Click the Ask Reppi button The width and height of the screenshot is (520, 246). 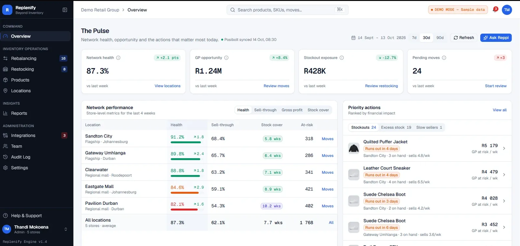(x=496, y=38)
